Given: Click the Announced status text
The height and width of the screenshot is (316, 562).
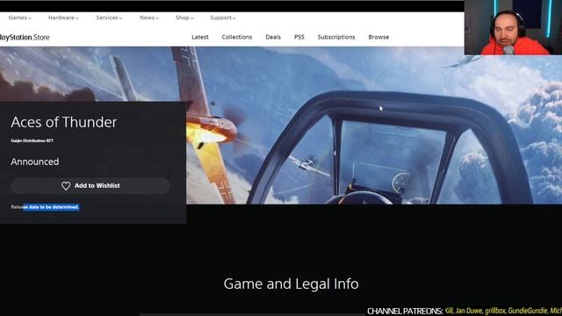Looking at the screenshot, I should 35,162.
